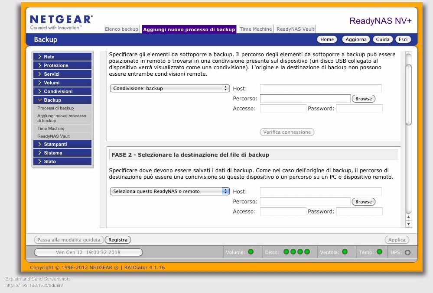Focus the source Accesso input field

coord(283,108)
